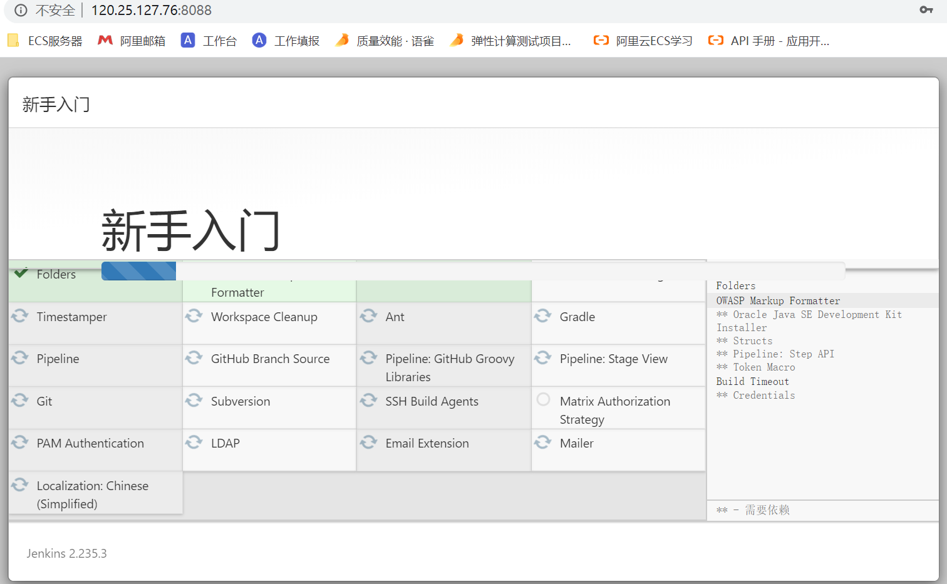Click the saved password key icon
947x584 pixels.
926,9
